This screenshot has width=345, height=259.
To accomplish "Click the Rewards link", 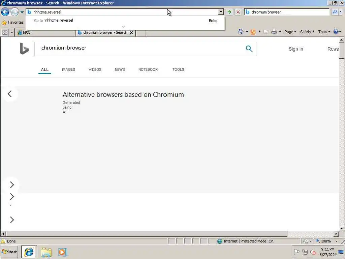I will 333,49.
